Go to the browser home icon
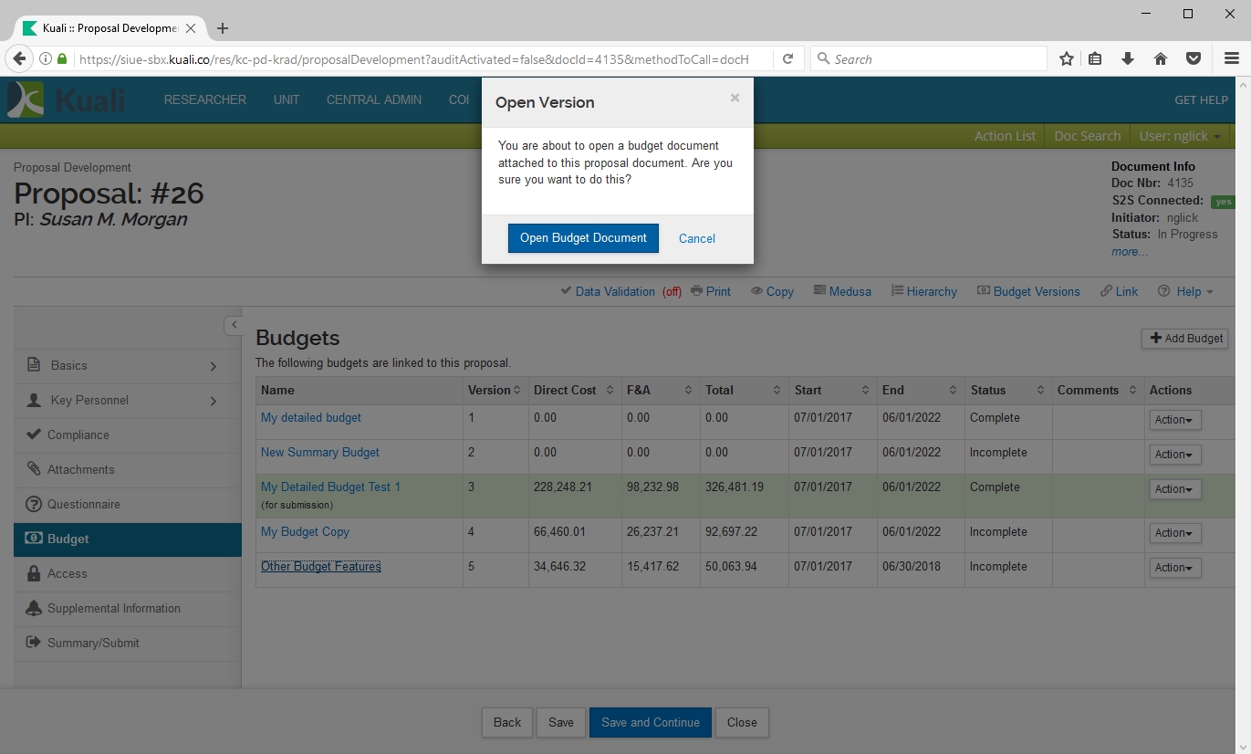The image size is (1251, 754). [x=1161, y=59]
